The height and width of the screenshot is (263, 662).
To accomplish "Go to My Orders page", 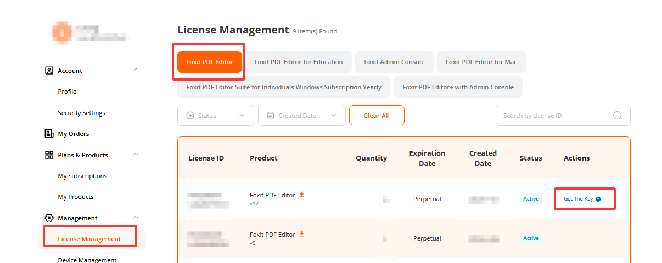I will [x=74, y=134].
